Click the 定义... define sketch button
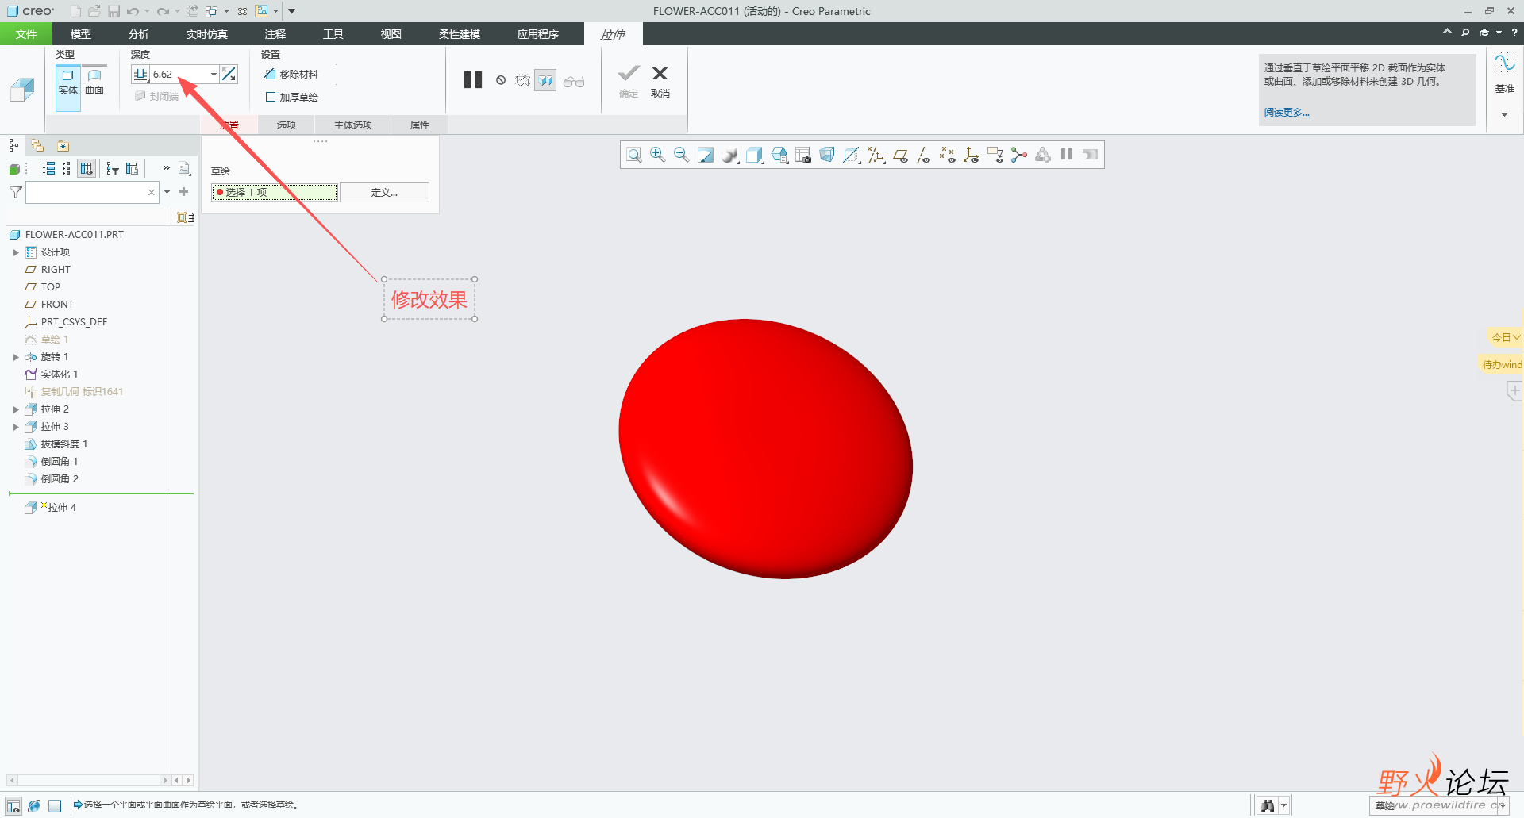The width and height of the screenshot is (1524, 818). point(384,192)
